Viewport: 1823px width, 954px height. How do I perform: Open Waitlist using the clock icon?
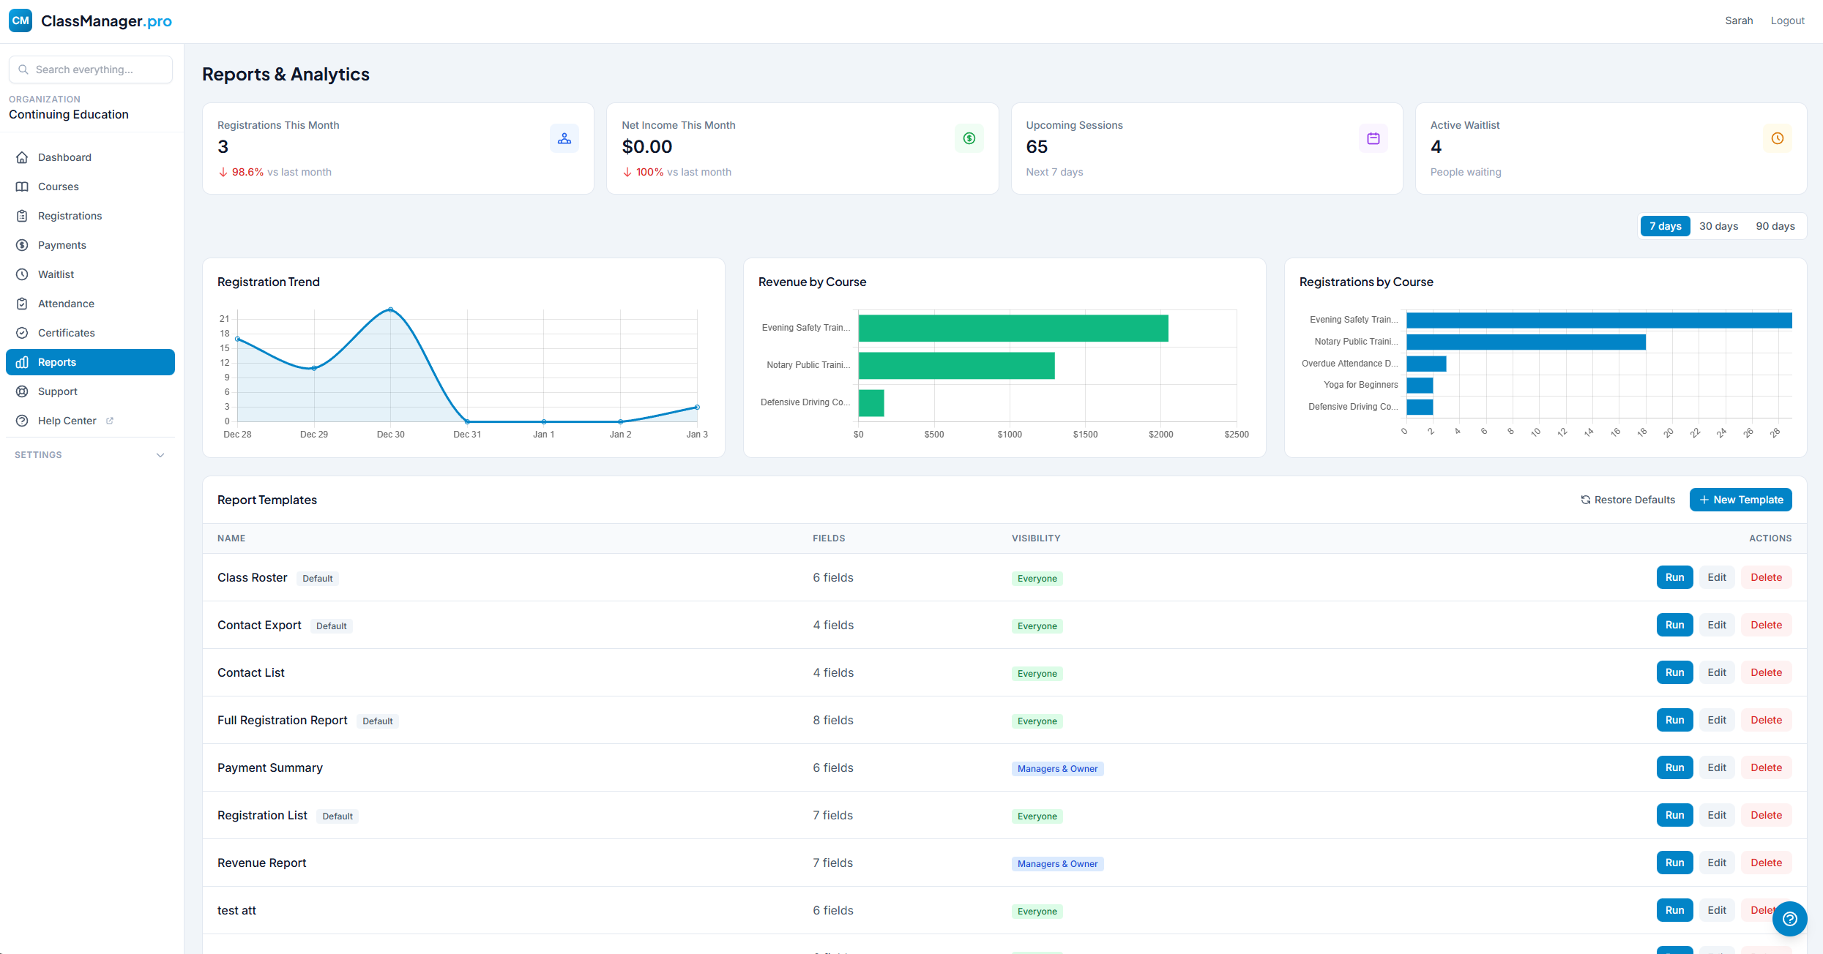22,274
